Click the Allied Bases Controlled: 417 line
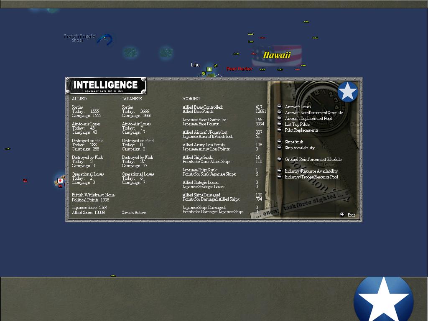428x321 pixels. tap(222, 107)
